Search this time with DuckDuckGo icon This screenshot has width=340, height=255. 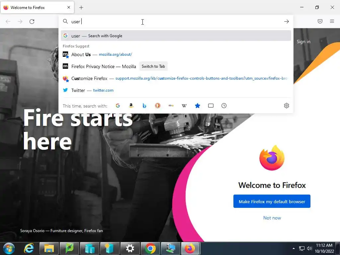coord(158,106)
